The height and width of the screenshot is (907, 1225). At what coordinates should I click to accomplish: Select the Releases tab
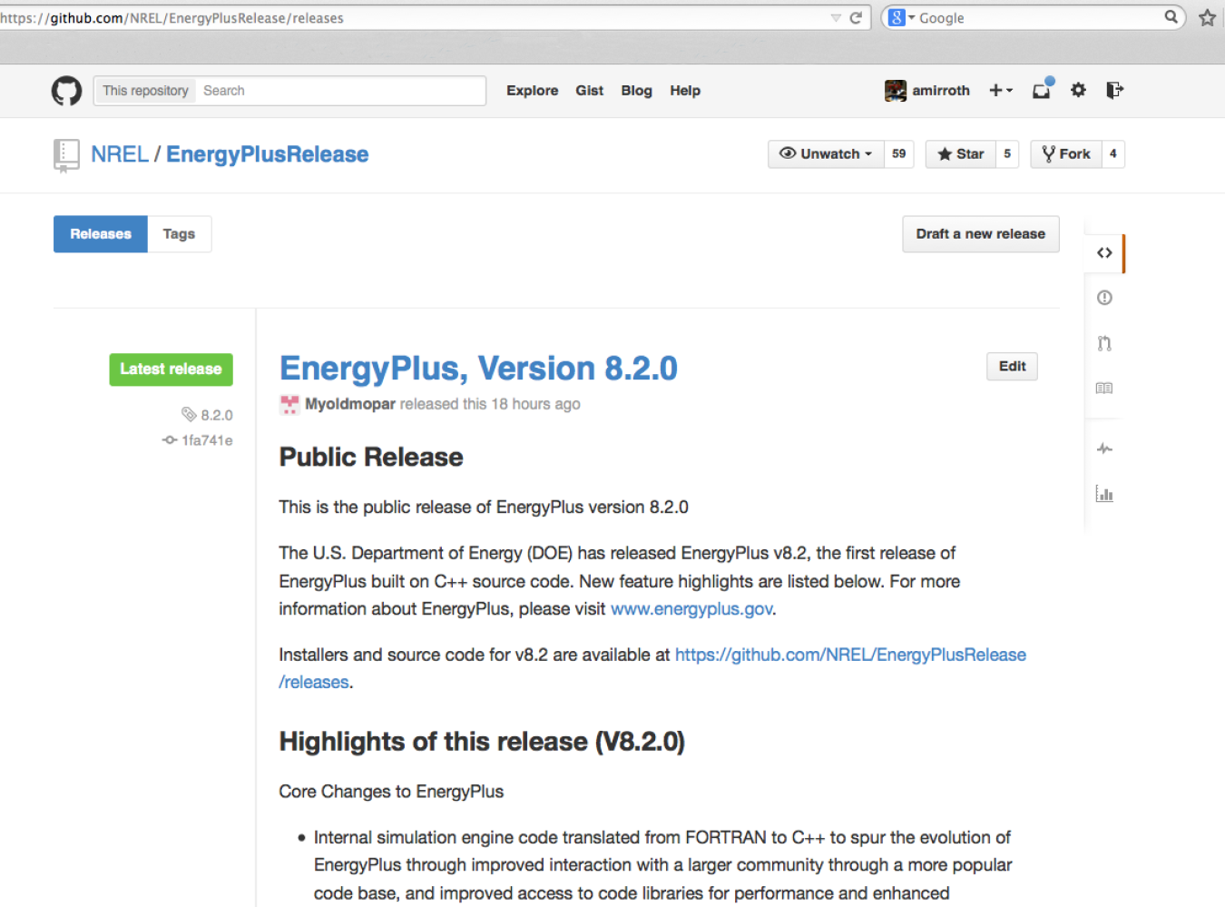[x=101, y=234]
